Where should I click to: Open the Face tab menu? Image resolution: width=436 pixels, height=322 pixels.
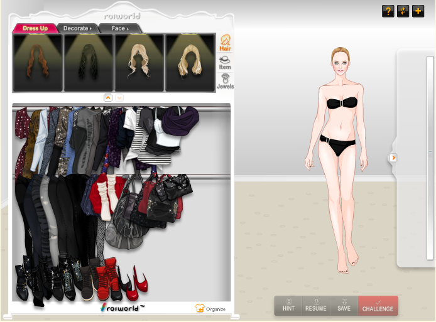coord(119,28)
